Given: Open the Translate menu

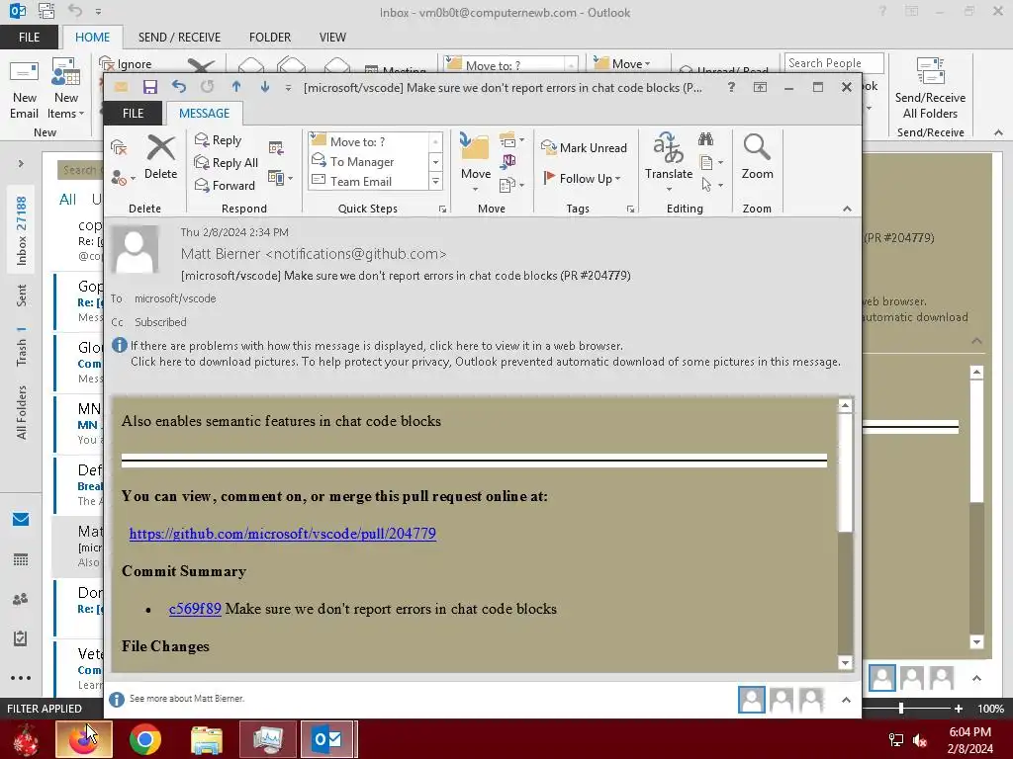Looking at the screenshot, I should 669,163.
